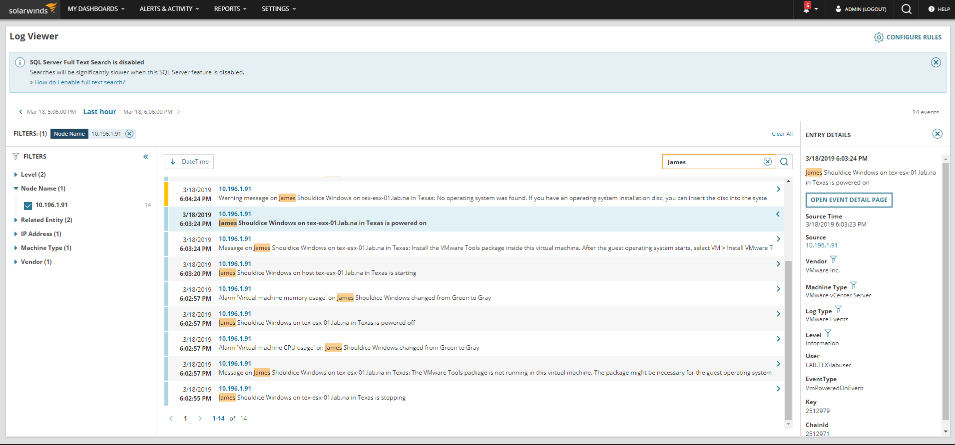Click the SolarWinds logo

[32, 8]
